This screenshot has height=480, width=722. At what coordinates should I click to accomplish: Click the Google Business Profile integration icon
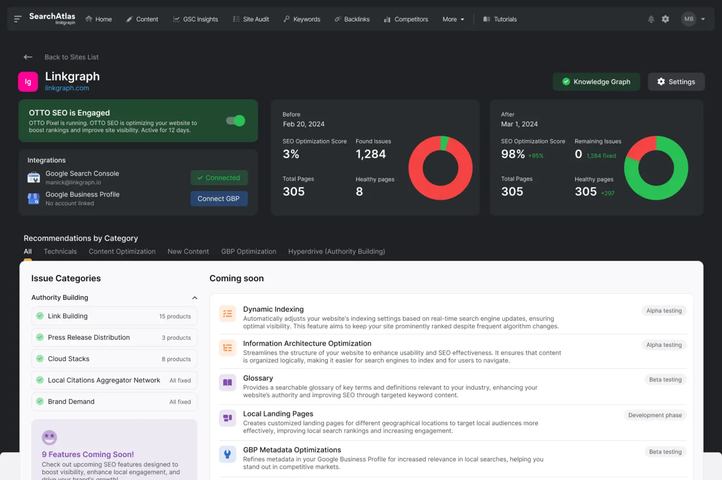coord(34,198)
